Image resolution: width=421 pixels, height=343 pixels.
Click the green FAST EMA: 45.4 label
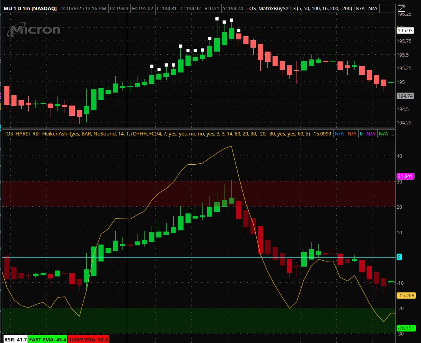point(48,339)
